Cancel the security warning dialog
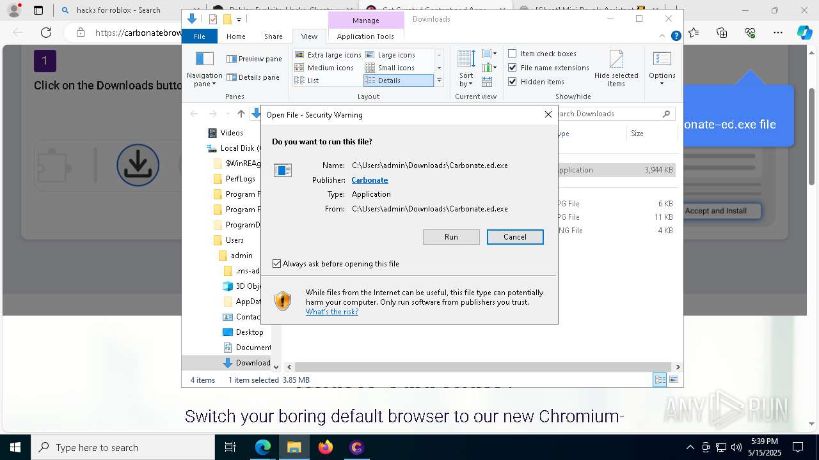 [515, 237]
